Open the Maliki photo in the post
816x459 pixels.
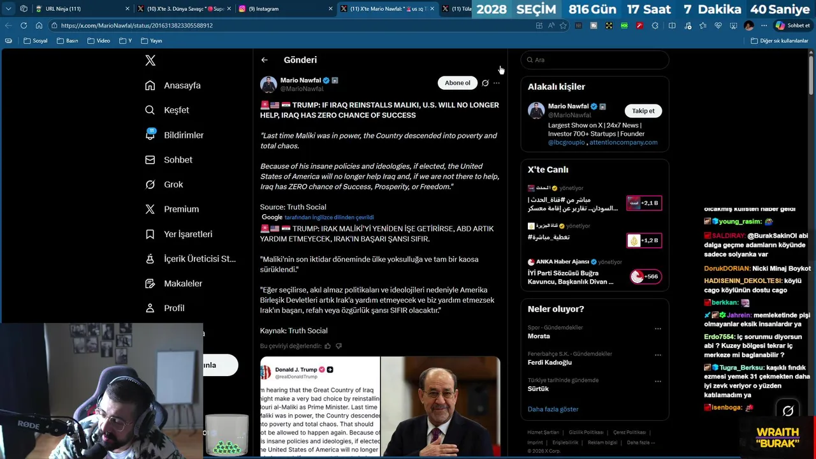441,407
